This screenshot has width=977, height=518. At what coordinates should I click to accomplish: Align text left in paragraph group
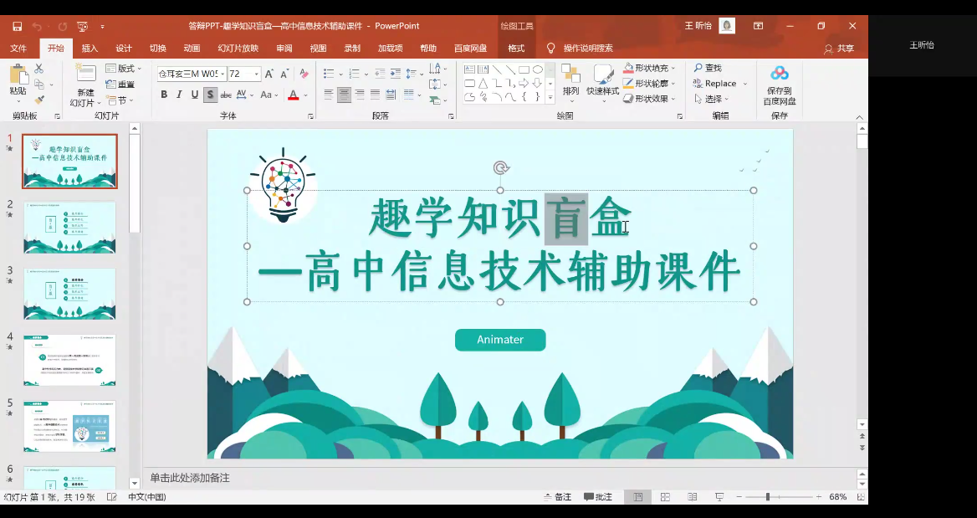pos(329,94)
